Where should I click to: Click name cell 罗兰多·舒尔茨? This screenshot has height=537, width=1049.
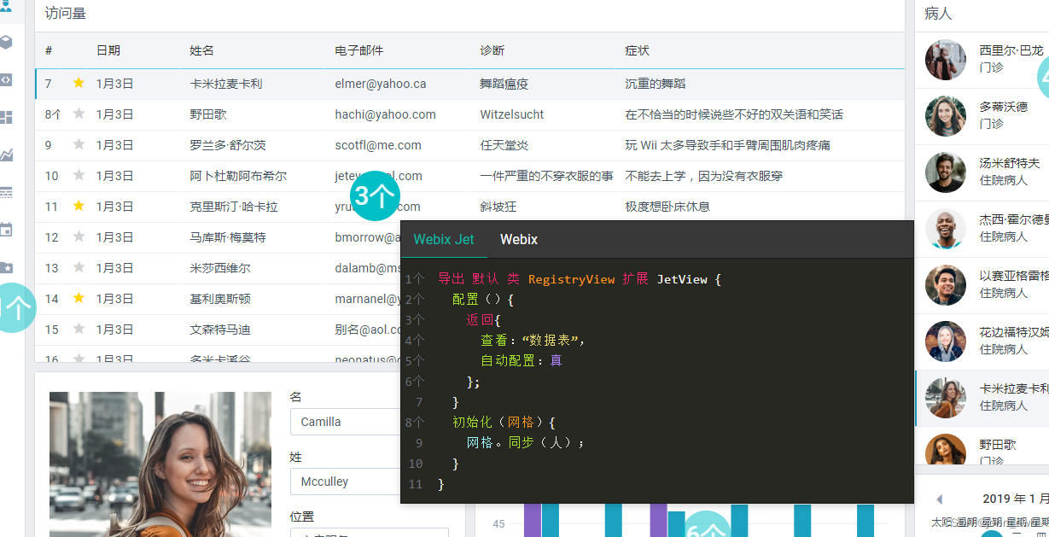pos(228,145)
